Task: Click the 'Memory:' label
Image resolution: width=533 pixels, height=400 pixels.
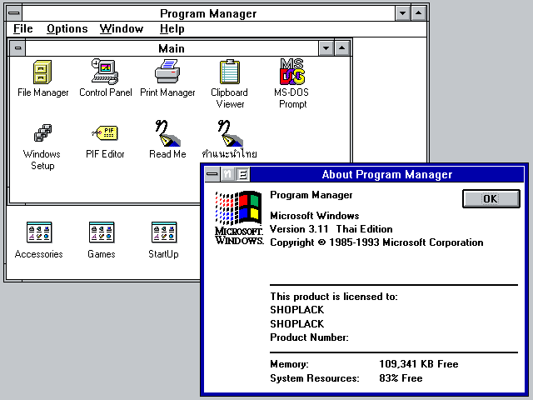Action: click(x=289, y=364)
